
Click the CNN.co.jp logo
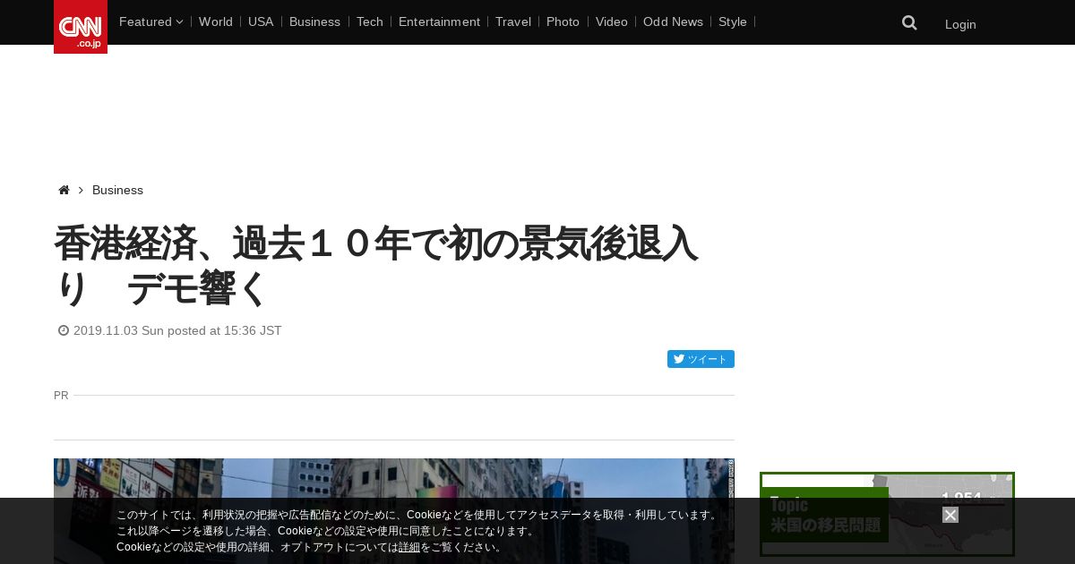pyautogui.click(x=81, y=27)
